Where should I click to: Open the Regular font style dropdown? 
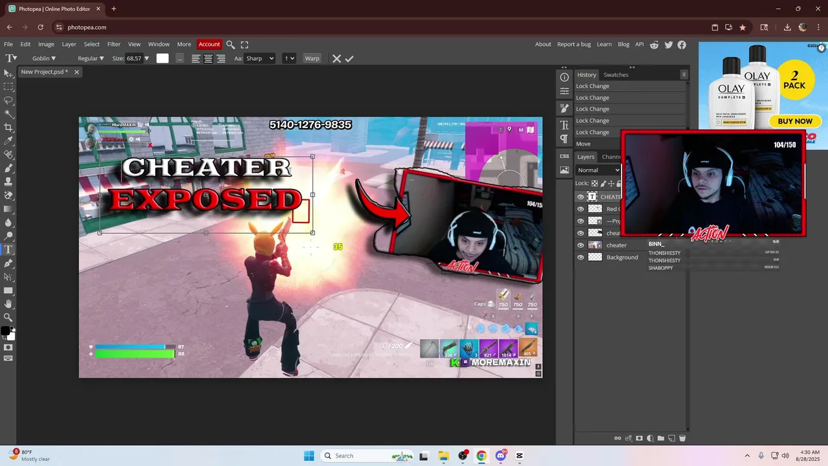(x=91, y=58)
